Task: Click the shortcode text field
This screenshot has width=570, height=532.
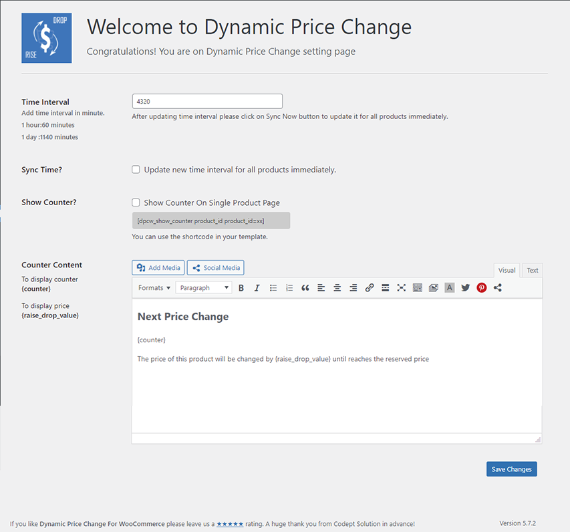Action: 211,221
